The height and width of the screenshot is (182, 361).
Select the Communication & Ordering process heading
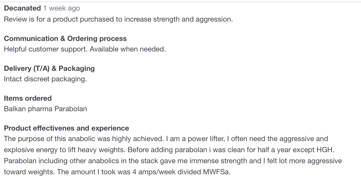click(65, 38)
